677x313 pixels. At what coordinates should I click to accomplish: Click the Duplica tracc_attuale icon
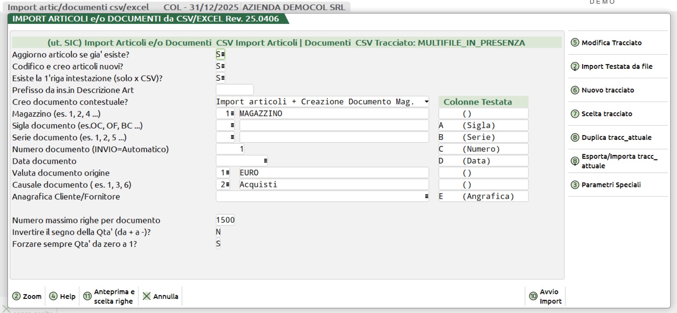pyautogui.click(x=575, y=137)
